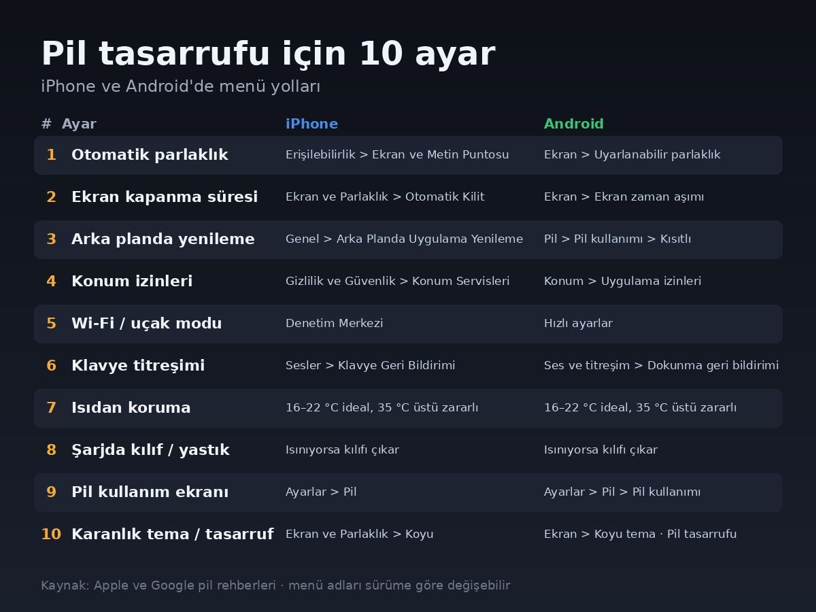Click the Android "16–22 °C ideal" cell

pos(641,408)
